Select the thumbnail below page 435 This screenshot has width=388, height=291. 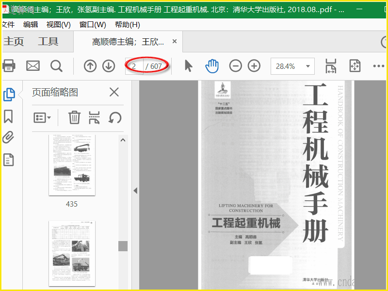72,254
